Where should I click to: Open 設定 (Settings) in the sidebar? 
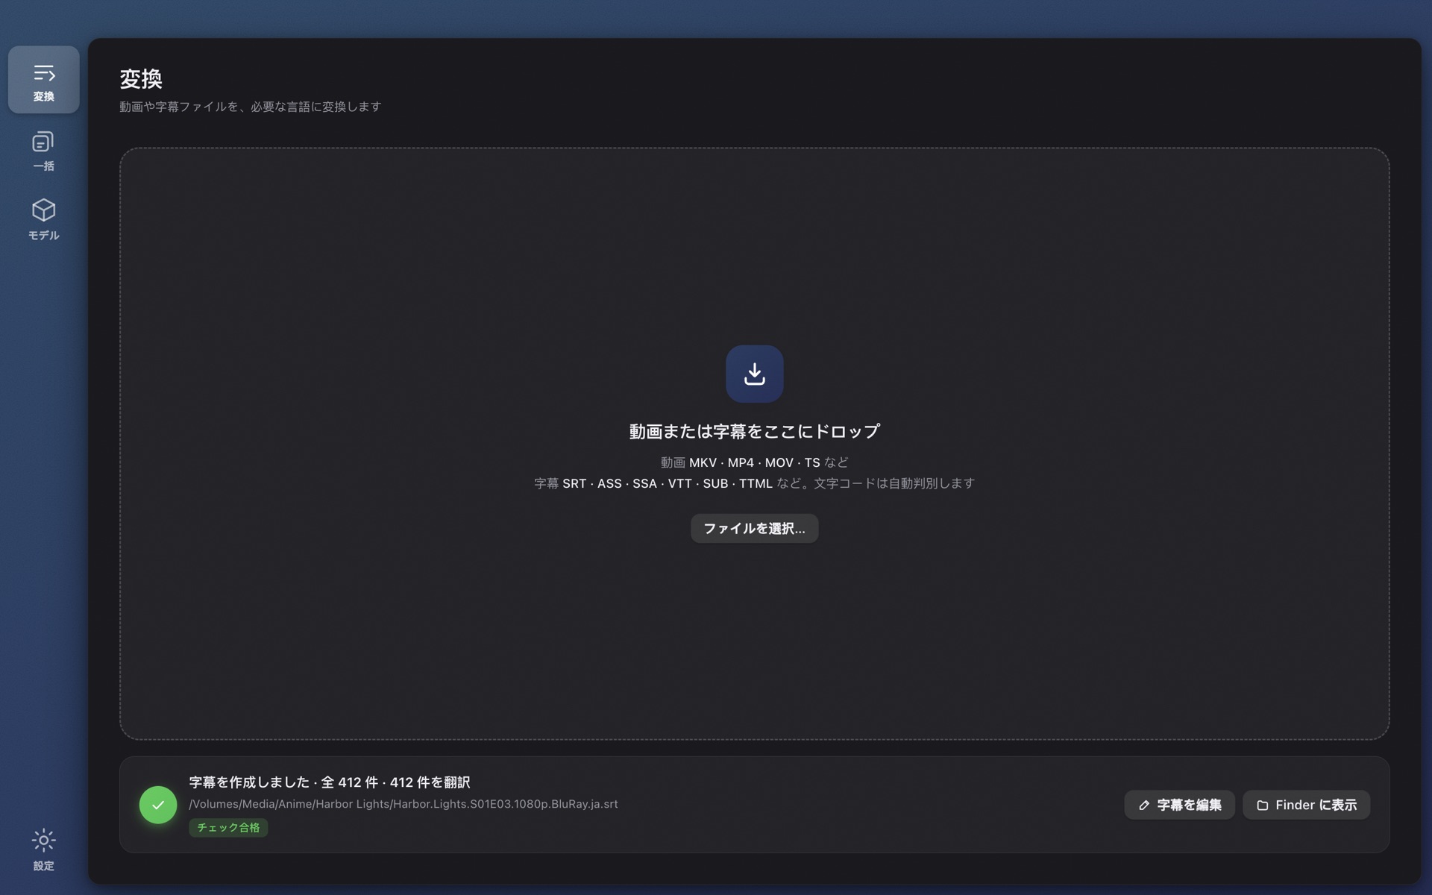pyautogui.click(x=43, y=850)
